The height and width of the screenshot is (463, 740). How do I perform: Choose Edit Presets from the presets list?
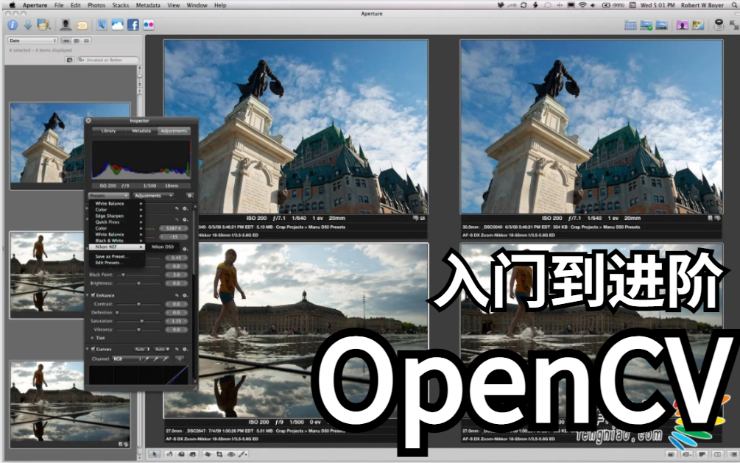[110, 262]
